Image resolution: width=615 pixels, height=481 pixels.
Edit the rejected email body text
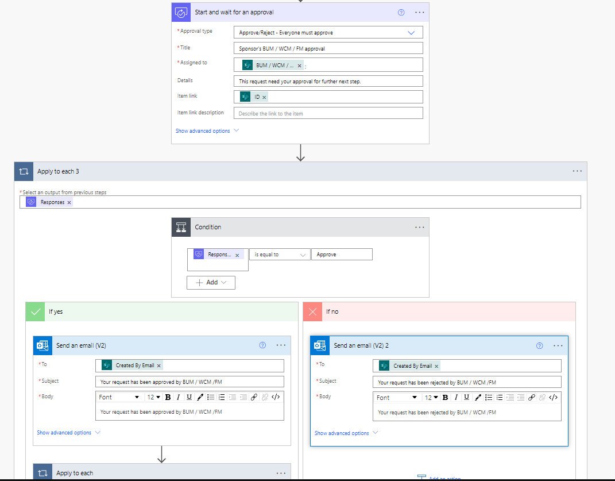coord(467,412)
